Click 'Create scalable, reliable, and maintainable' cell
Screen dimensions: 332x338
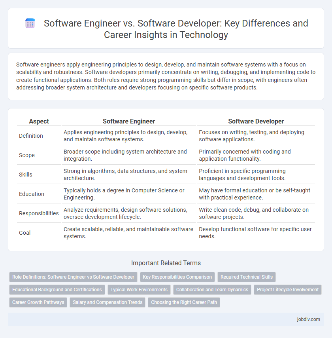click(x=129, y=233)
